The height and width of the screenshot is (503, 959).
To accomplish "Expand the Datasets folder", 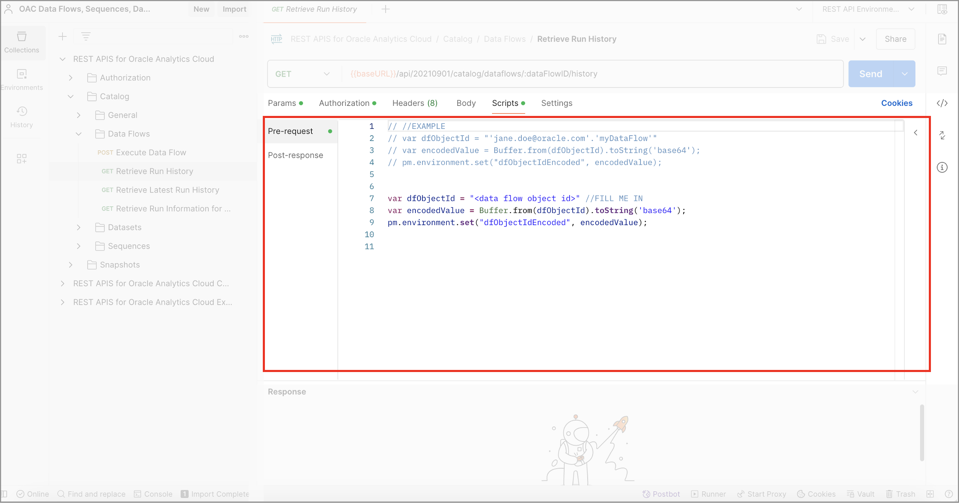I will [x=79, y=227].
